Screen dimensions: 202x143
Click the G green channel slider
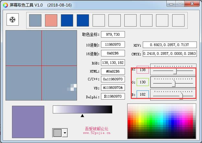click(x=174, y=83)
